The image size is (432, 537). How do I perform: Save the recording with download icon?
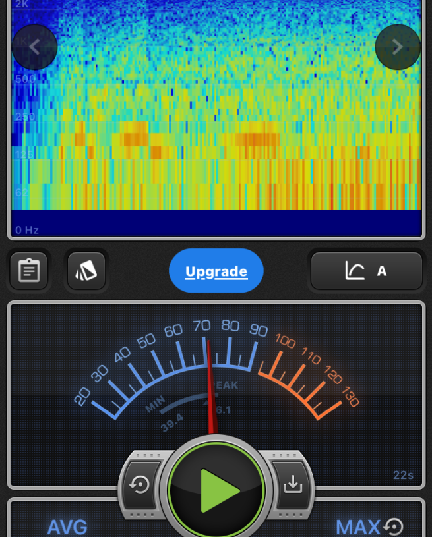(293, 485)
